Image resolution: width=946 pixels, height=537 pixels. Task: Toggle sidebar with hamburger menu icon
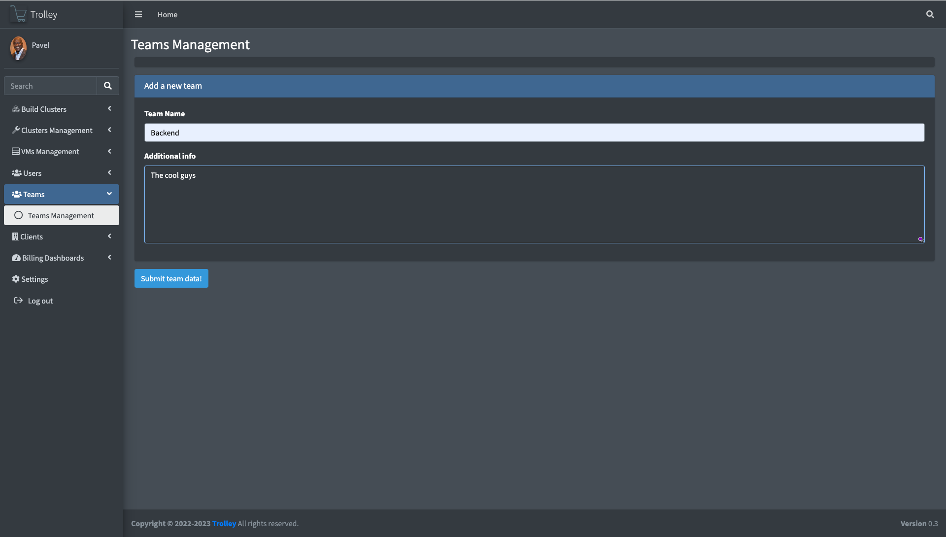[138, 15]
